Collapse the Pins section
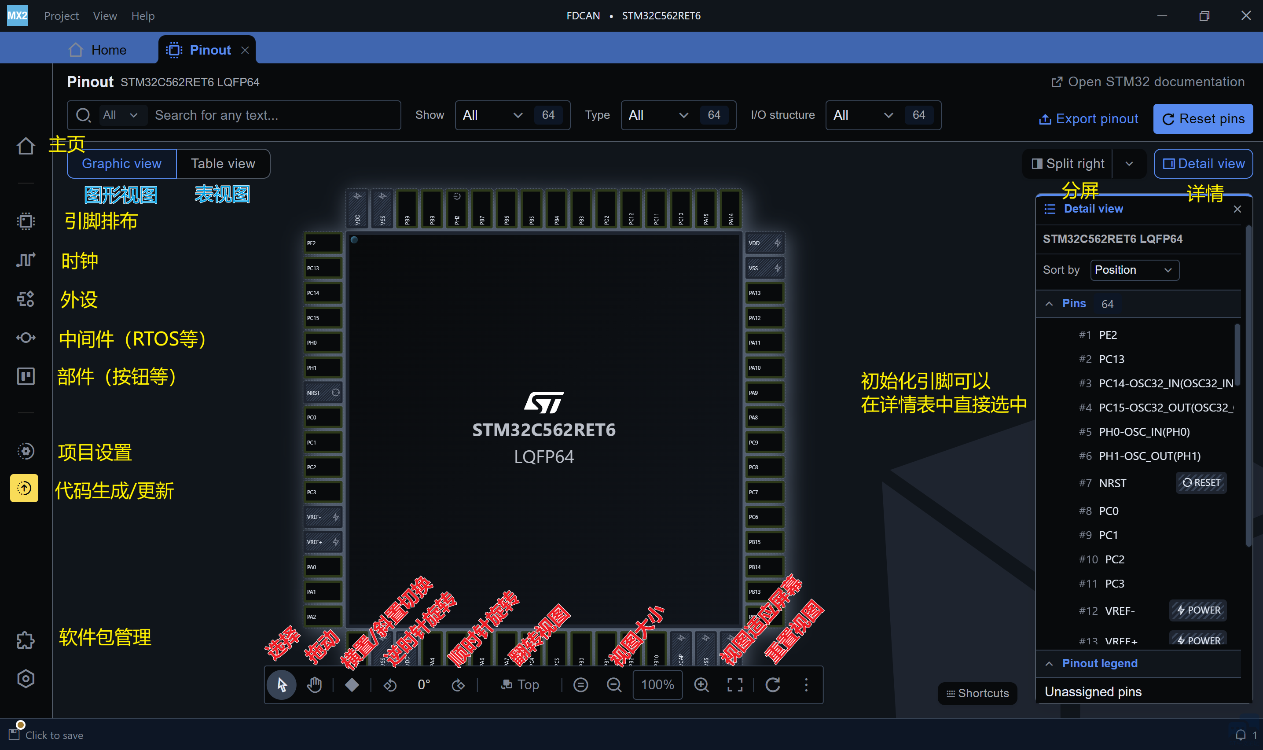The width and height of the screenshot is (1263, 750). coord(1049,304)
